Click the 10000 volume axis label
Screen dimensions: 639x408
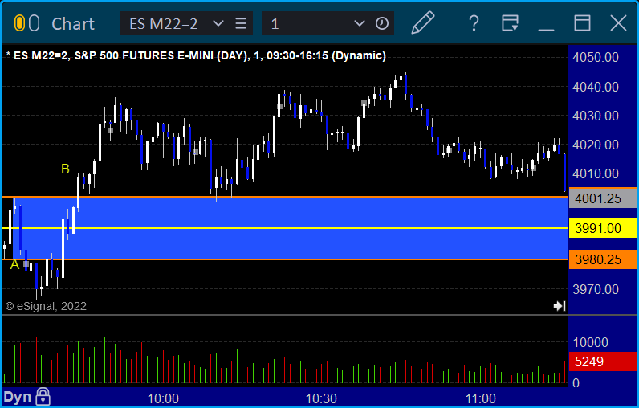pyautogui.click(x=591, y=342)
